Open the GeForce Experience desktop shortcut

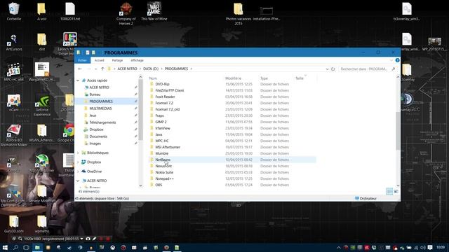[x=42, y=106]
